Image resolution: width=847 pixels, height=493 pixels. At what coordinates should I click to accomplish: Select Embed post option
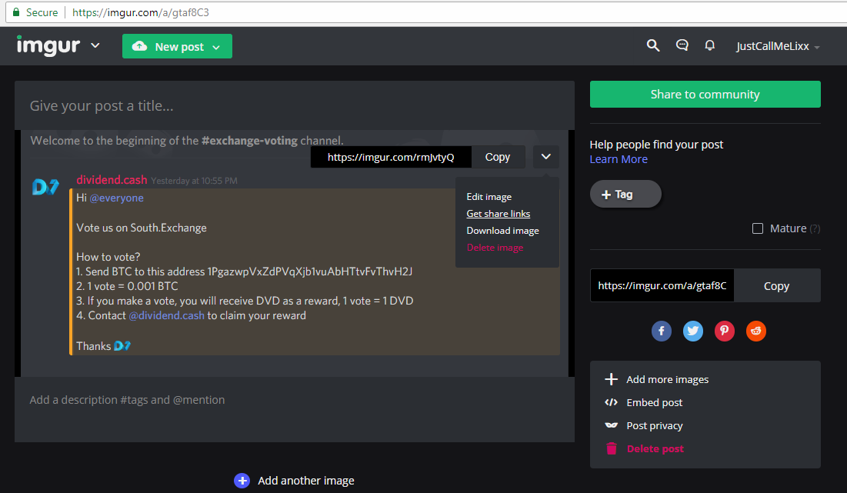click(643, 402)
